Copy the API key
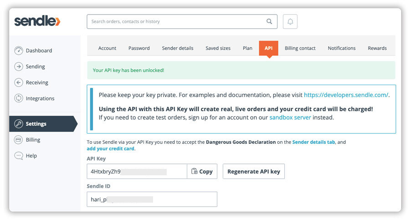 tap(202, 172)
